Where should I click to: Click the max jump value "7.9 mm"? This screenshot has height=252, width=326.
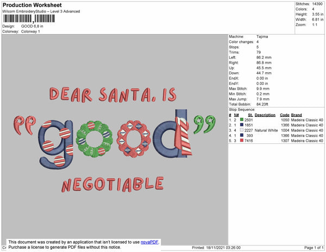(263, 99)
